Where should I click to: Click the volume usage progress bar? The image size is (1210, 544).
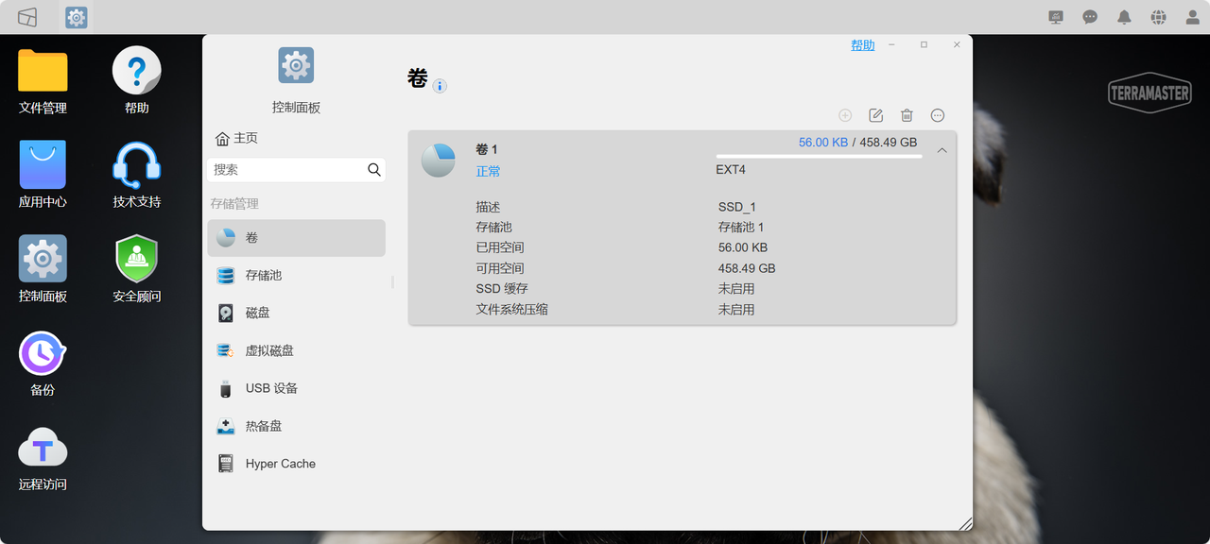click(x=819, y=157)
